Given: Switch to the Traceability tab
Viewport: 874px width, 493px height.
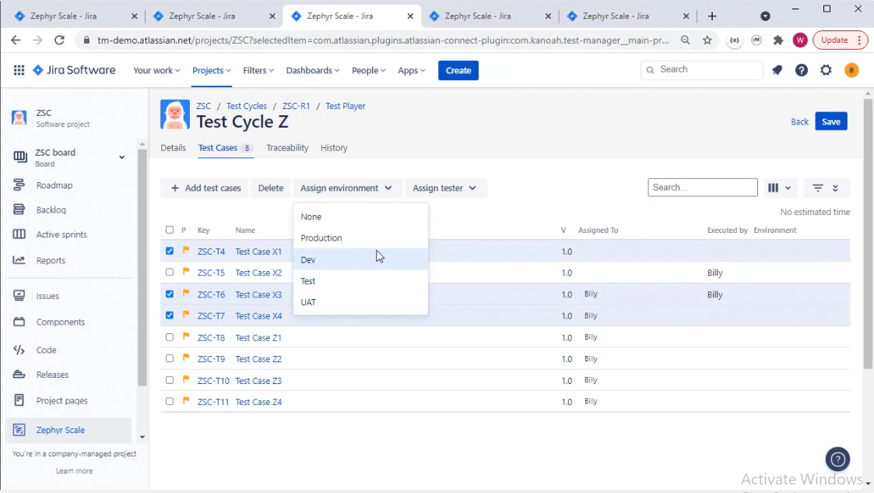Looking at the screenshot, I should [x=287, y=147].
